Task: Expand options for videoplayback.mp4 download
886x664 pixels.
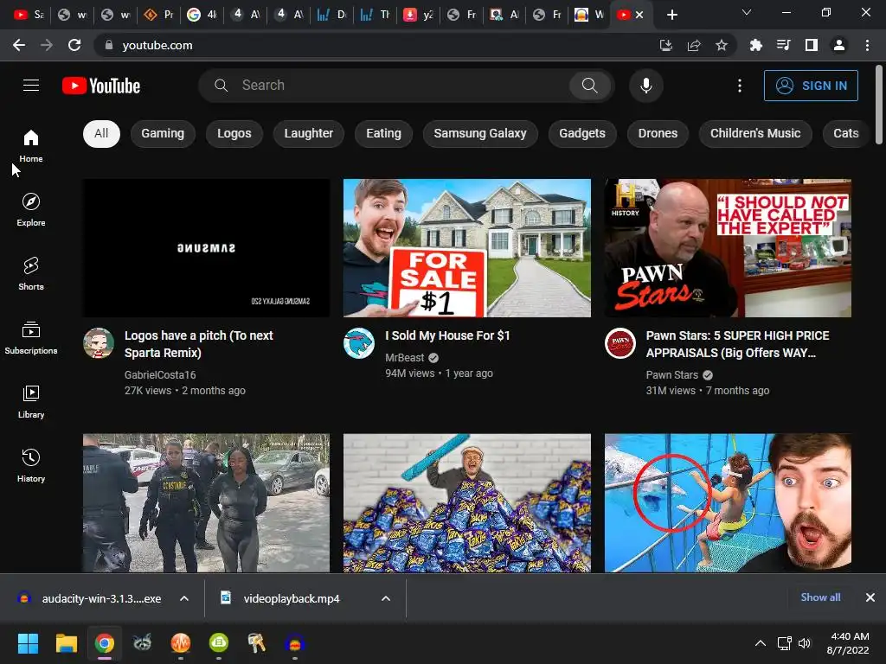Action: [x=386, y=598]
